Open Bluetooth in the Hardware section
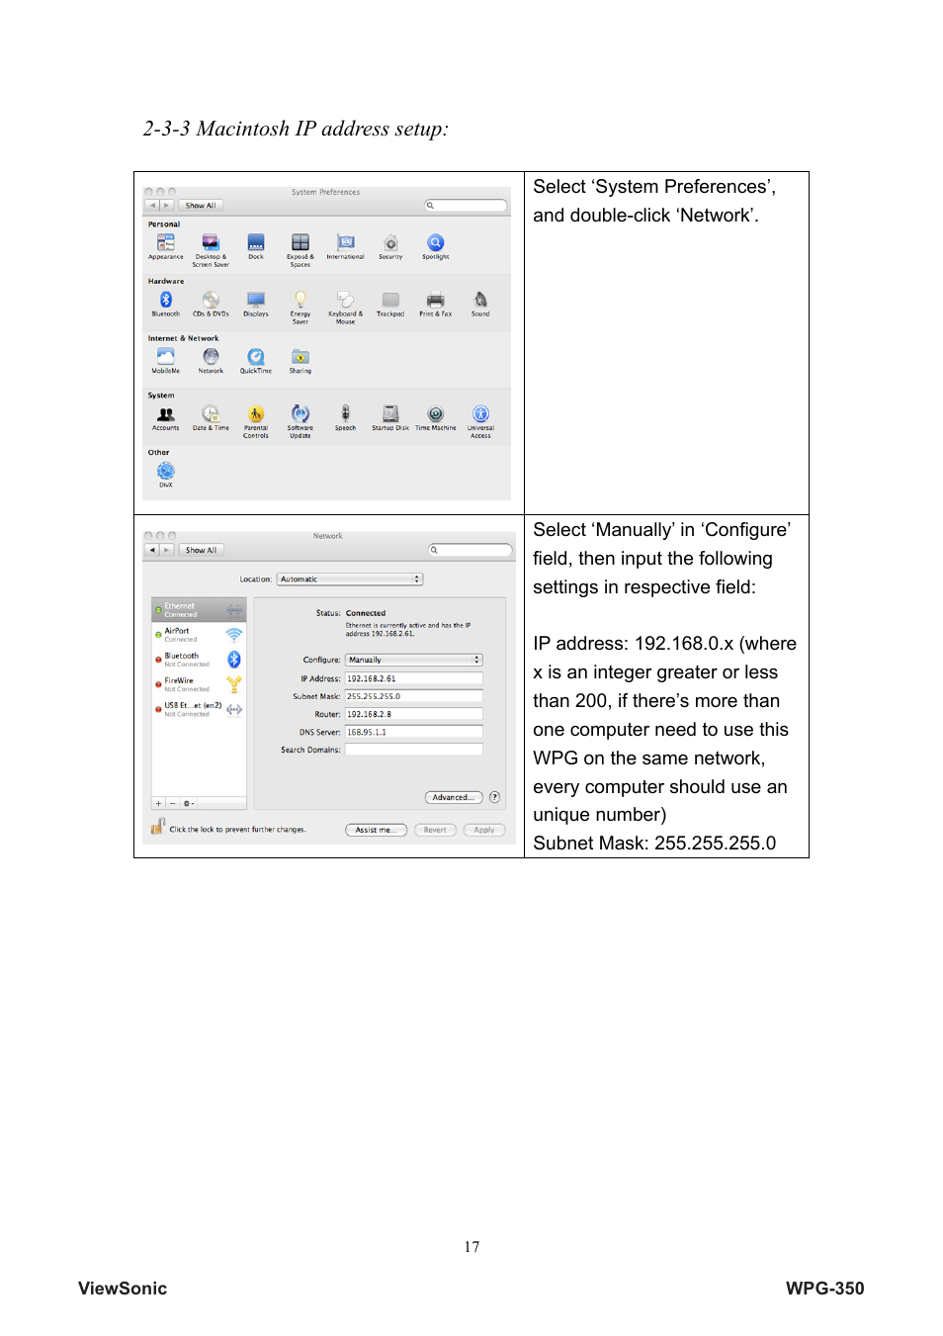 [x=165, y=304]
